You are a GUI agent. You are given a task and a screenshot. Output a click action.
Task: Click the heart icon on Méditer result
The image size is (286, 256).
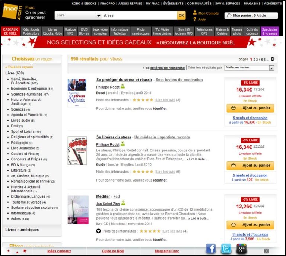[98, 231]
